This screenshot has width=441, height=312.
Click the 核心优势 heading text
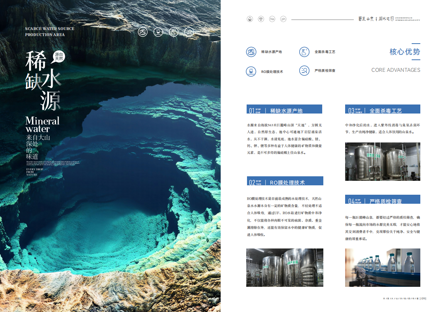click(x=405, y=52)
